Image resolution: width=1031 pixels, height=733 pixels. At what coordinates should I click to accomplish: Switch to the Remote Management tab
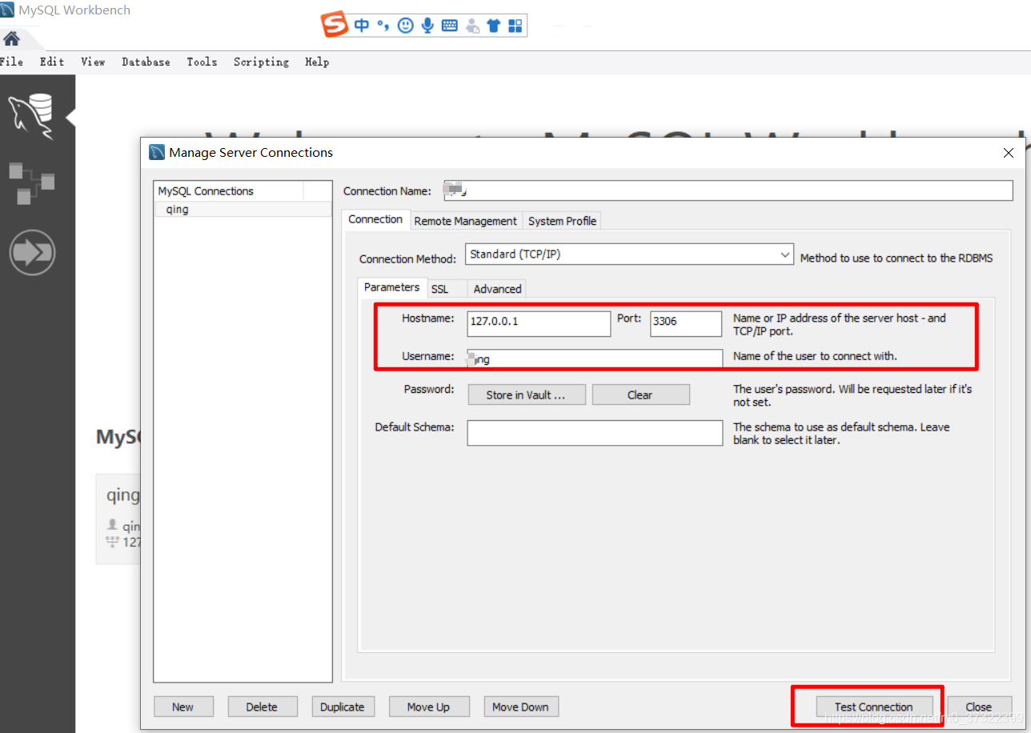(465, 221)
